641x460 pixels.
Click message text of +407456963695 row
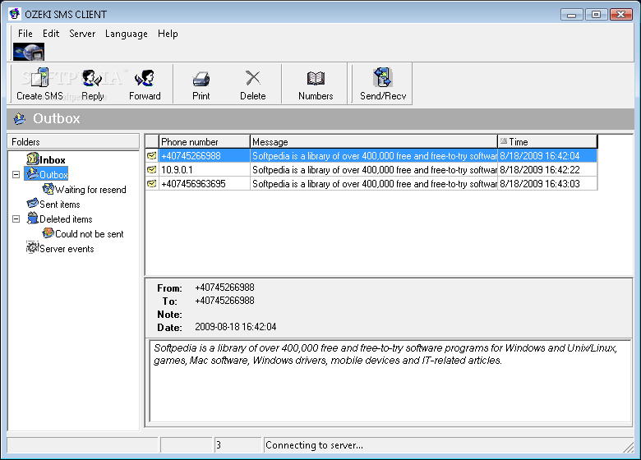pyautogui.click(x=374, y=183)
